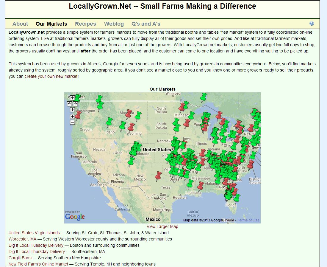The image size is (327, 267).
Task: Open the map's Terms of Use link
Action: [248, 220]
